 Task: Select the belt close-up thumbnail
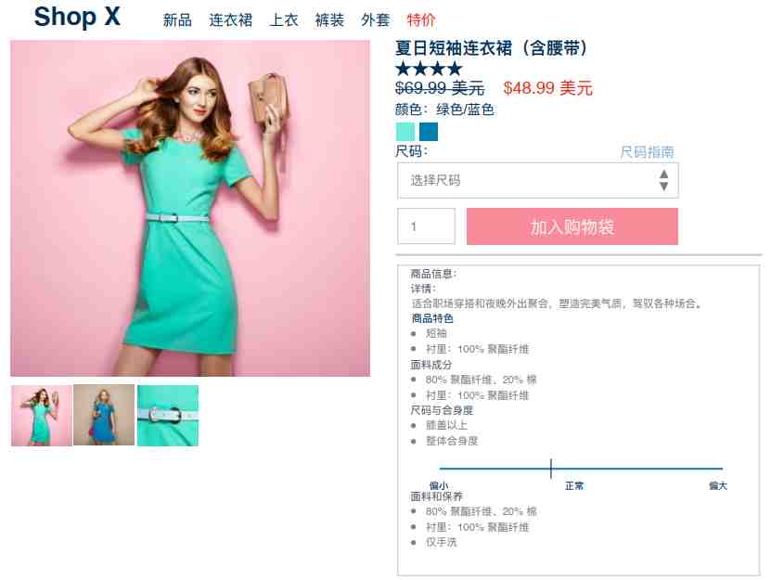pyautogui.click(x=168, y=416)
